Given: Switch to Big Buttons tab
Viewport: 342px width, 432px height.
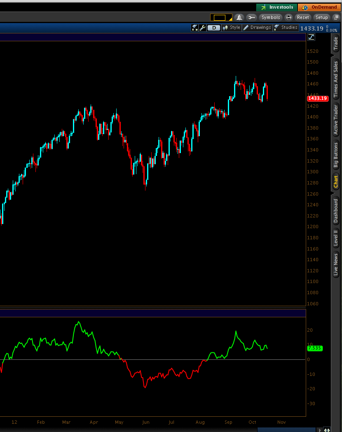Looking at the screenshot, I should click(x=336, y=155).
